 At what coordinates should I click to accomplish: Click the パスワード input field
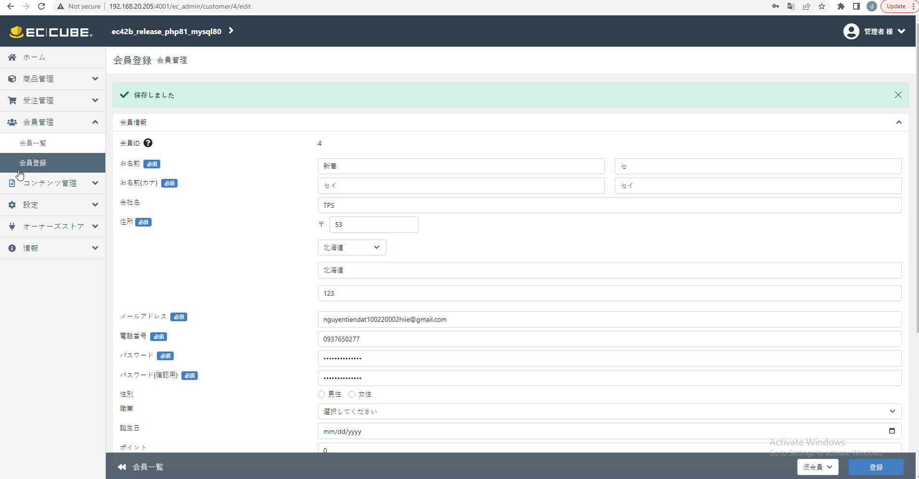609,358
